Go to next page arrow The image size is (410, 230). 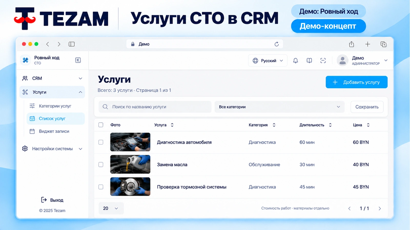(x=380, y=209)
